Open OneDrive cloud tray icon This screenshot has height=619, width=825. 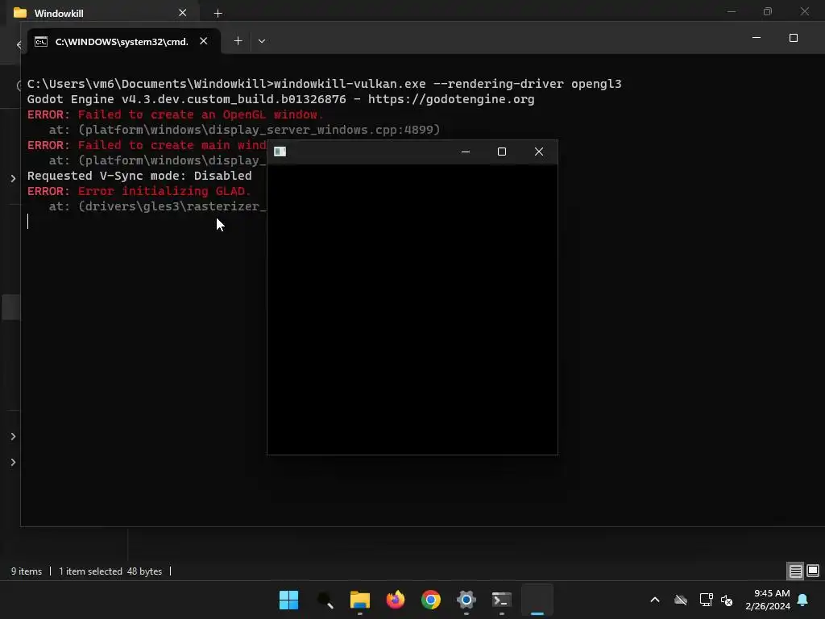[x=681, y=600]
